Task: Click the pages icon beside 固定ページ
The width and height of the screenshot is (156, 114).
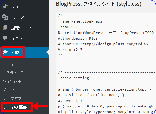Action: (x=5, y=28)
